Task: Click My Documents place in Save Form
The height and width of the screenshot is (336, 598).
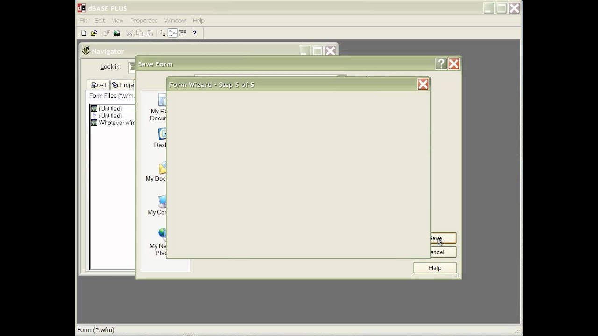Action: pyautogui.click(x=156, y=171)
